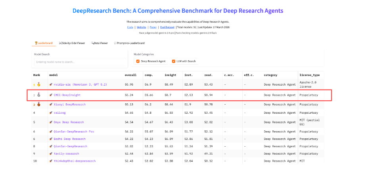366x170 pixels.
Task: Open the Data Viewer tab
Action: [100, 43]
